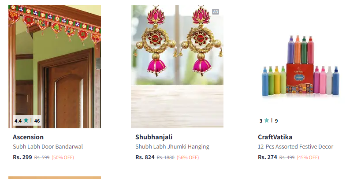The image size is (346, 179).
Task: Click the struck-through Rs. 1880 original price
Action: tap(165, 157)
